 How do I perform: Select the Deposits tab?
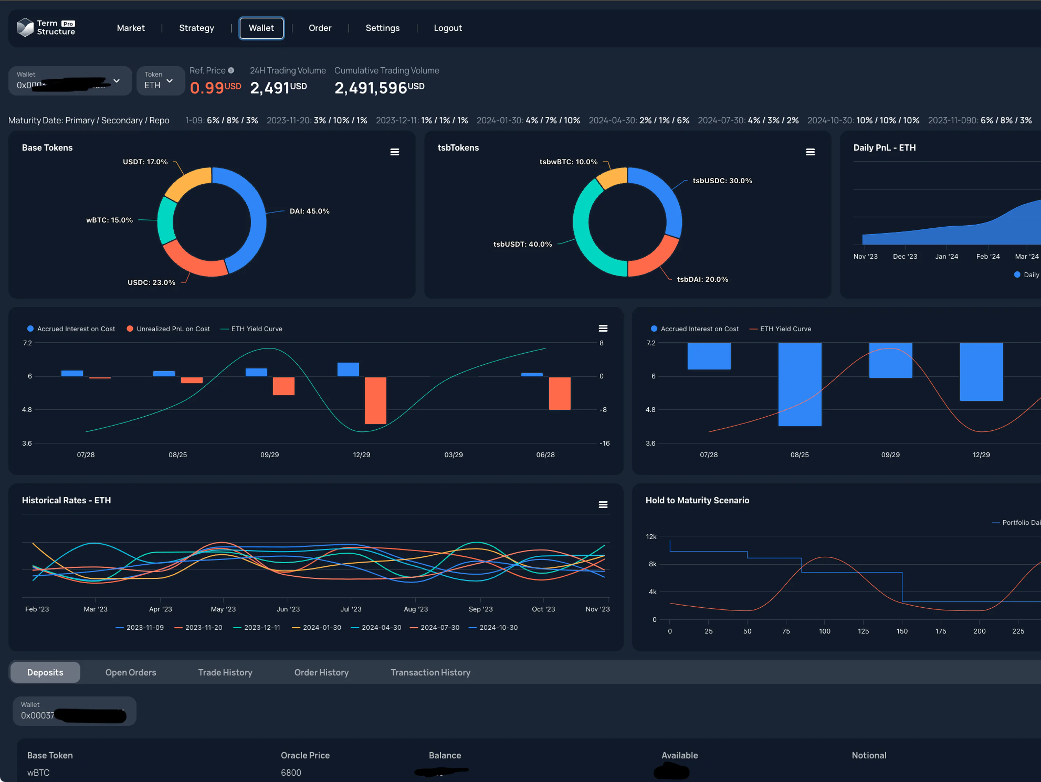tap(45, 672)
